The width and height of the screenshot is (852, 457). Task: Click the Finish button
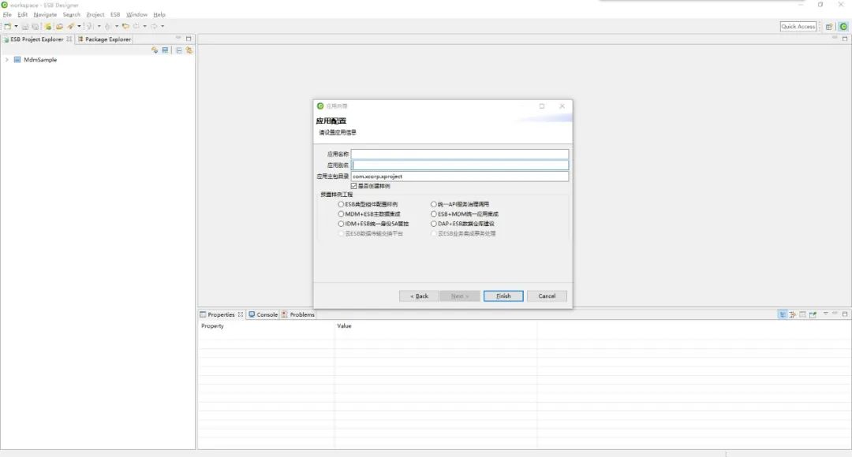point(503,295)
